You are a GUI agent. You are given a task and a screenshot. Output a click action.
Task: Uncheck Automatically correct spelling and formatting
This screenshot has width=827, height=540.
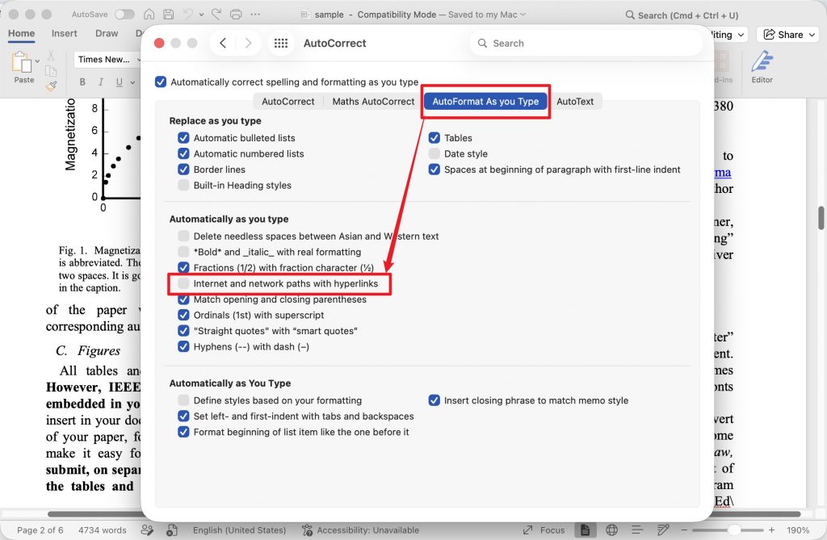point(161,82)
